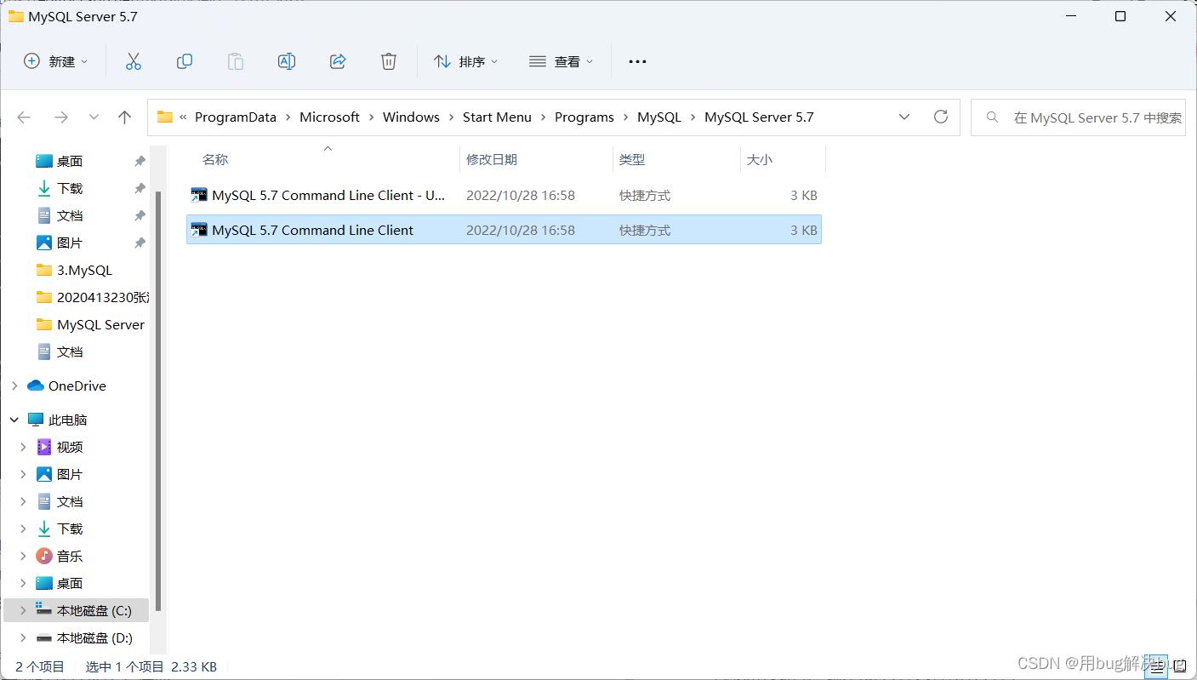Screen dimensions: 1197x680
Task: Open the three-dot See more menu
Action: pos(637,61)
